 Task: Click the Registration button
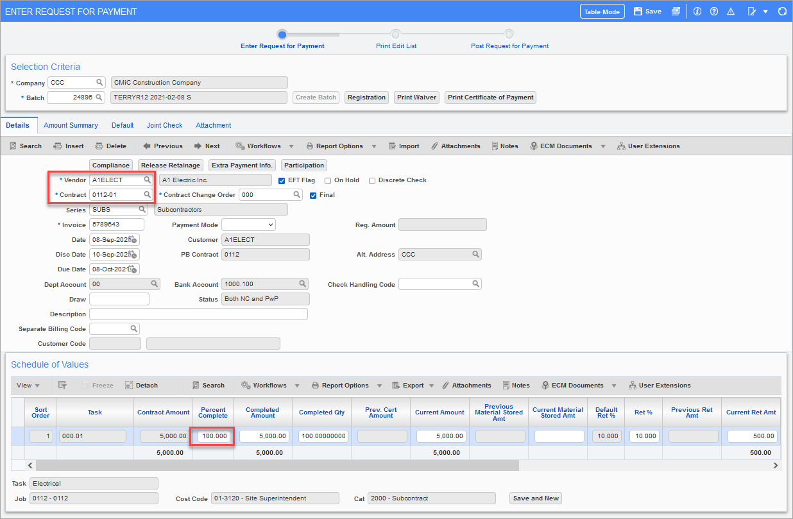tap(366, 98)
